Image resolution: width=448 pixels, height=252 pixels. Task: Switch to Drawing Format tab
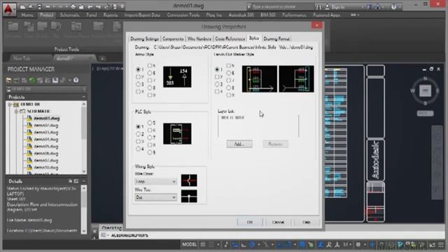point(276,38)
